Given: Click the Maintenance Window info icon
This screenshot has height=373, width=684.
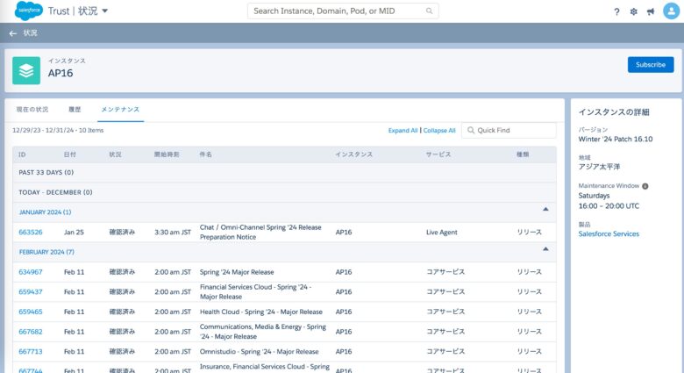Looking at the screenshot, I should point(645,186).
